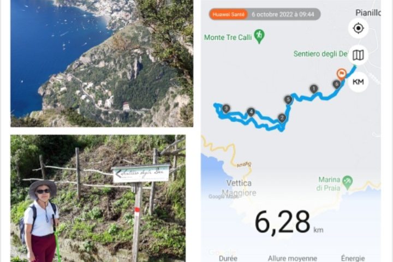This screenshot has width=393, height=262.
Task: Select the Allure moyenne stat label
Action: (293, 258)
